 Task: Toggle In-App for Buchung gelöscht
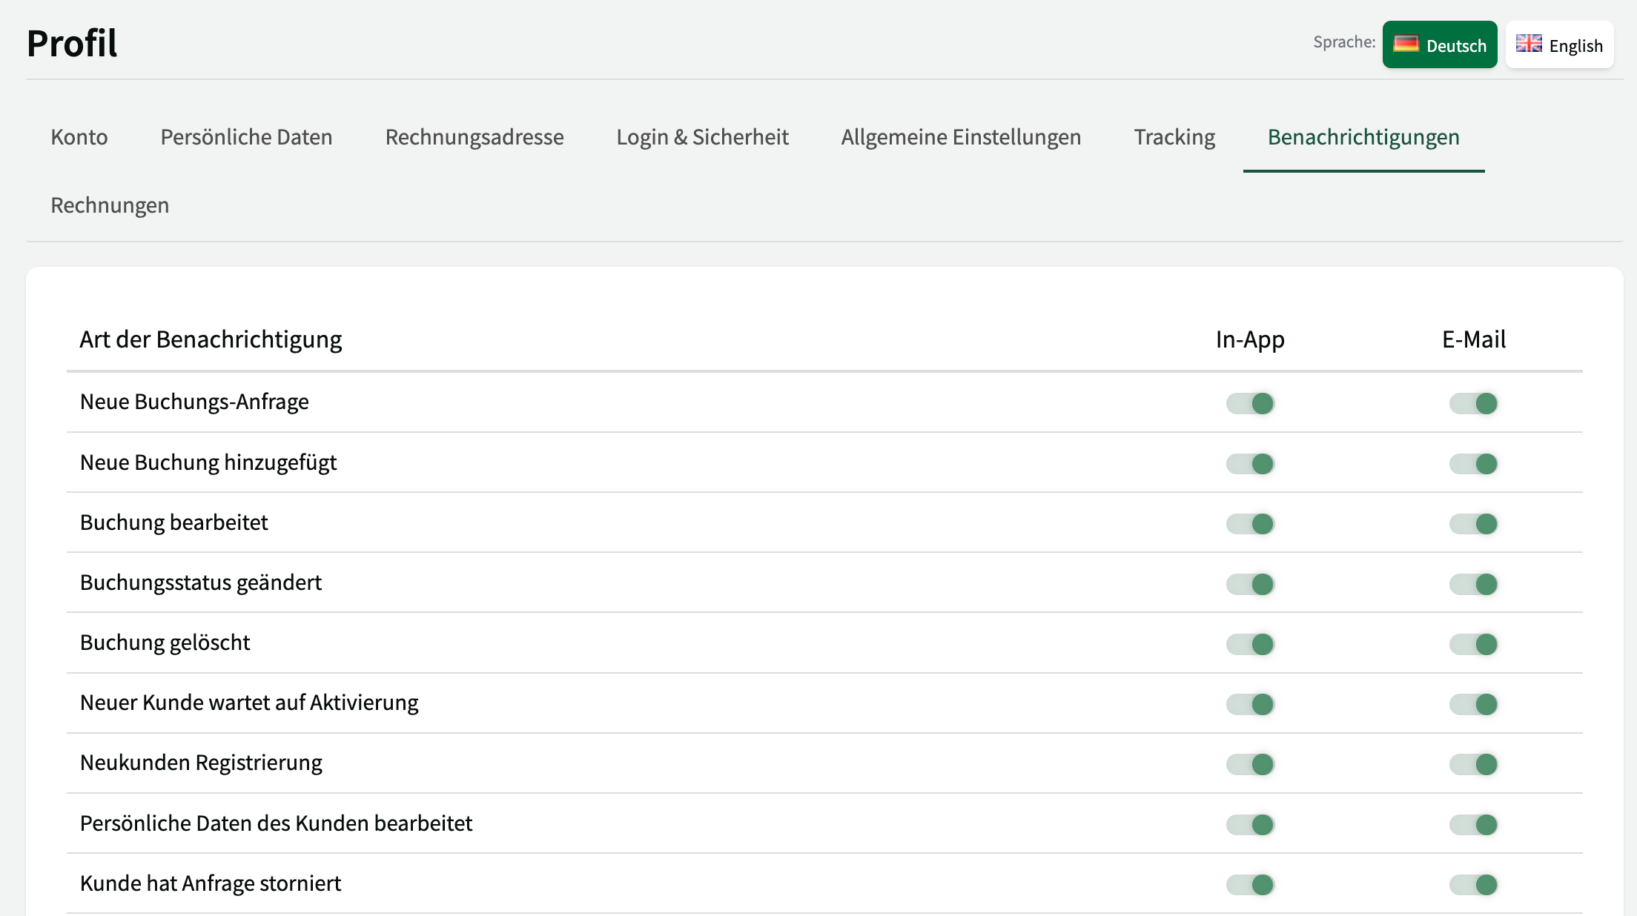[1250, 644]
